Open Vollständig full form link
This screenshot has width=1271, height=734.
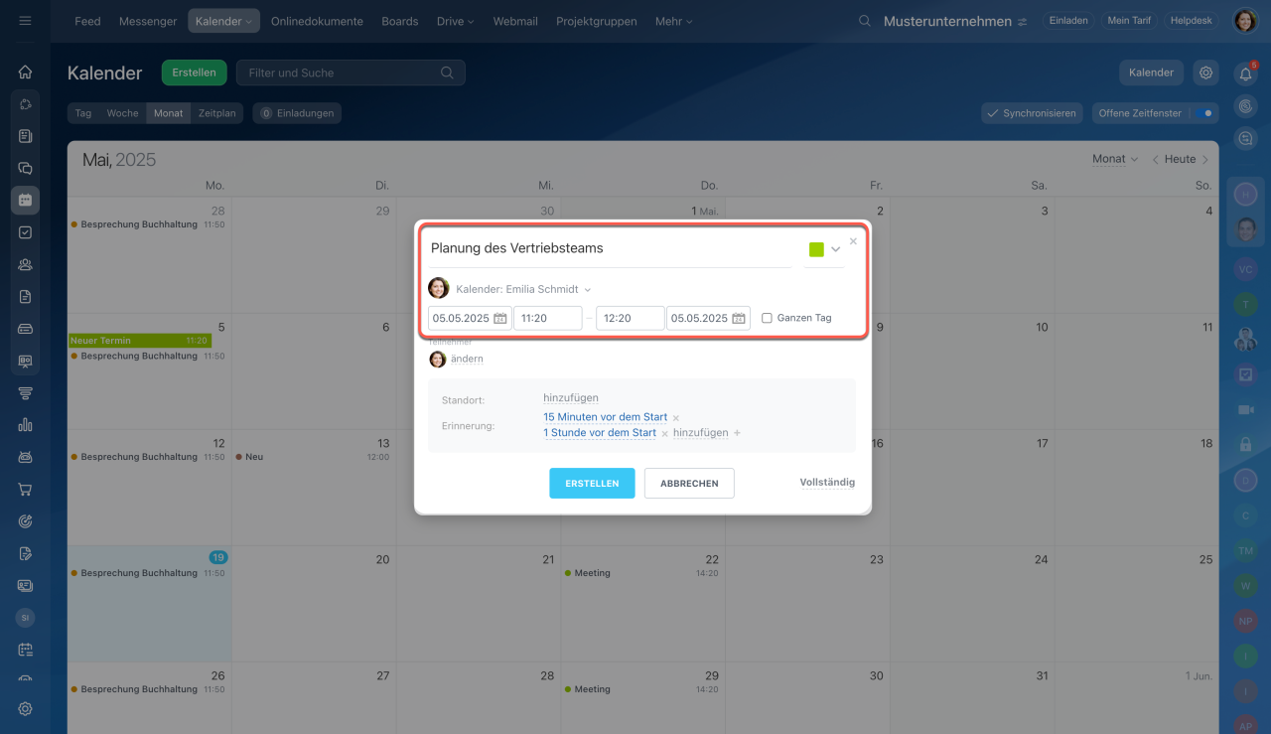827,482
